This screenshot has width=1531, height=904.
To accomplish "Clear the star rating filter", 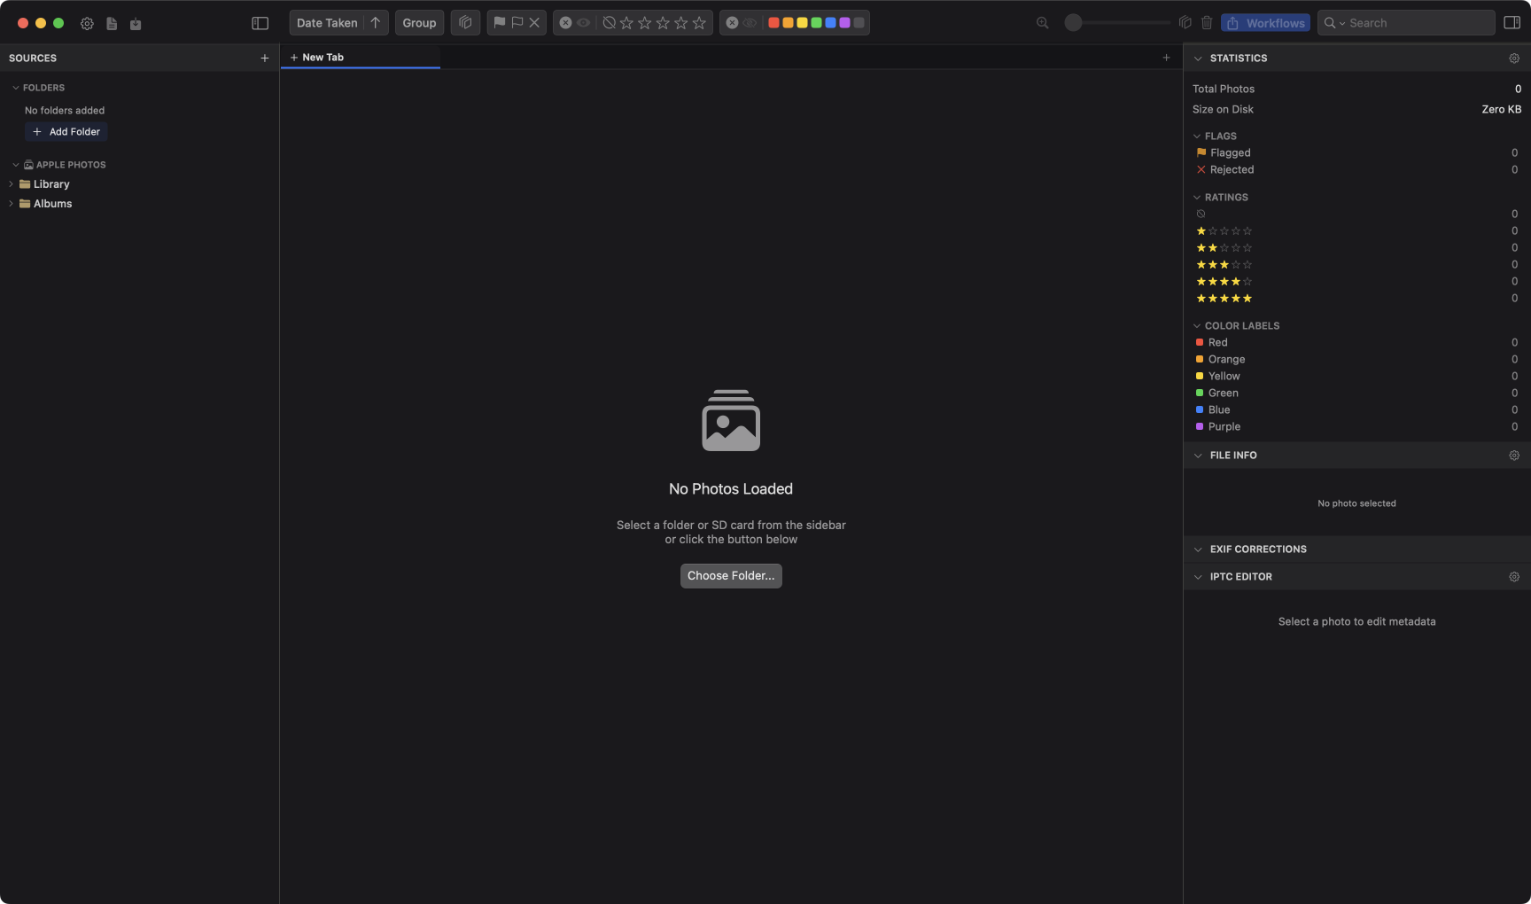I will click(x=565, y=23).
